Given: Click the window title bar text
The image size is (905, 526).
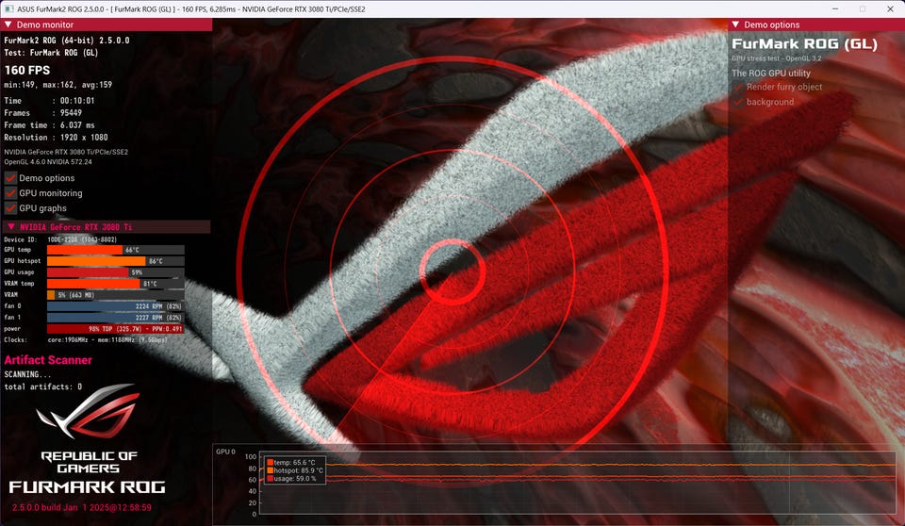Looking at the screenshot, I should [x=191, y=9].
